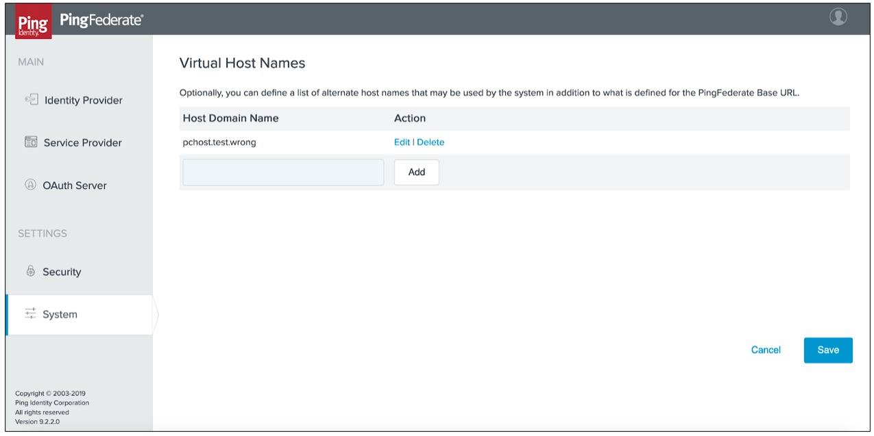Click the Identity Provider sidebar icon

point(31,100)
